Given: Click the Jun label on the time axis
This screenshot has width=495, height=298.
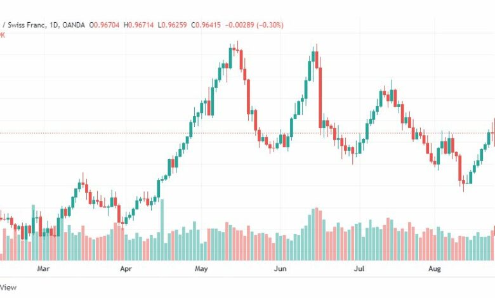Looking at the screenshot, I should point(280,269).
